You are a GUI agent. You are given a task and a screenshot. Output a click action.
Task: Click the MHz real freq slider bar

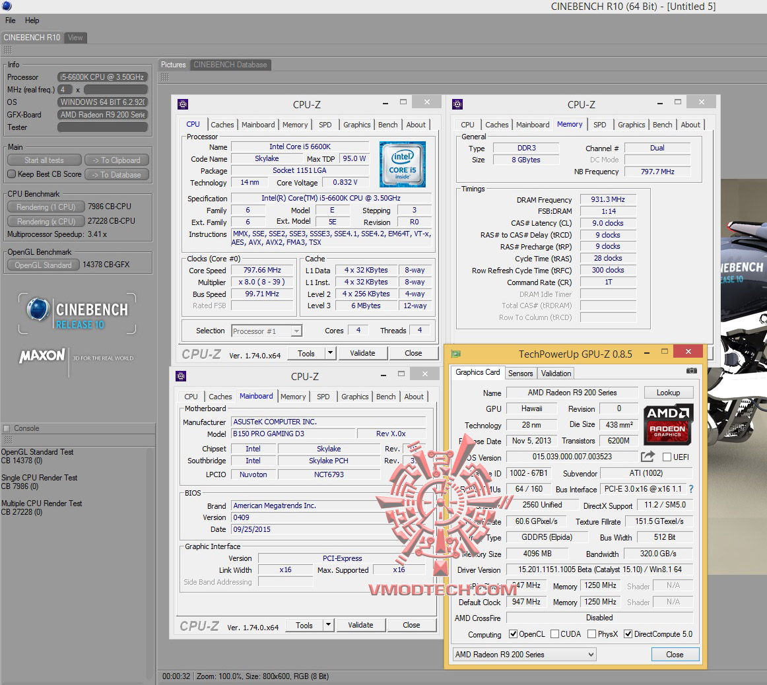coord(115,90)
